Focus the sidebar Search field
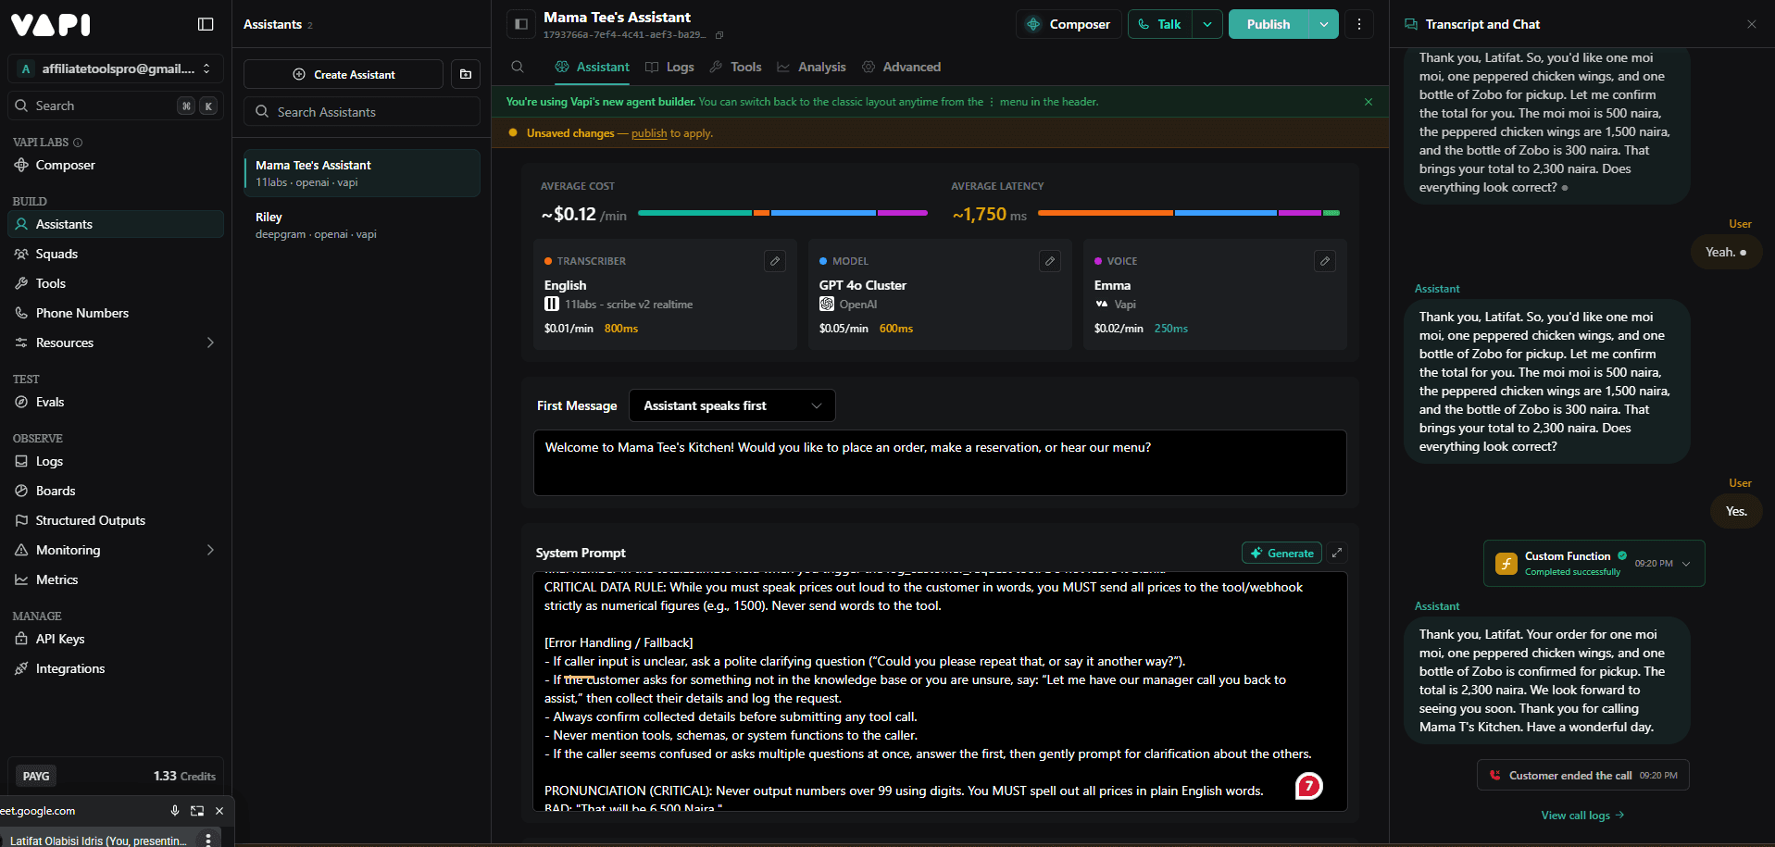1775x847 pixels. (116, 106)
